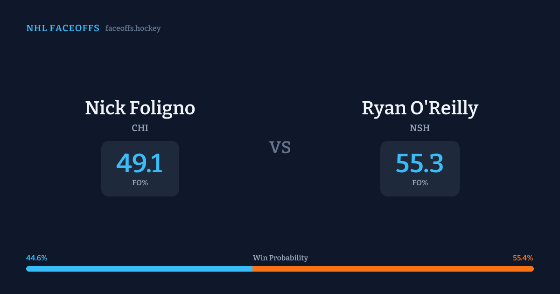Click the 55.3 faceoff percentage value
The width and height of the screenshot is (560, 294).
(x=420, y=163)
